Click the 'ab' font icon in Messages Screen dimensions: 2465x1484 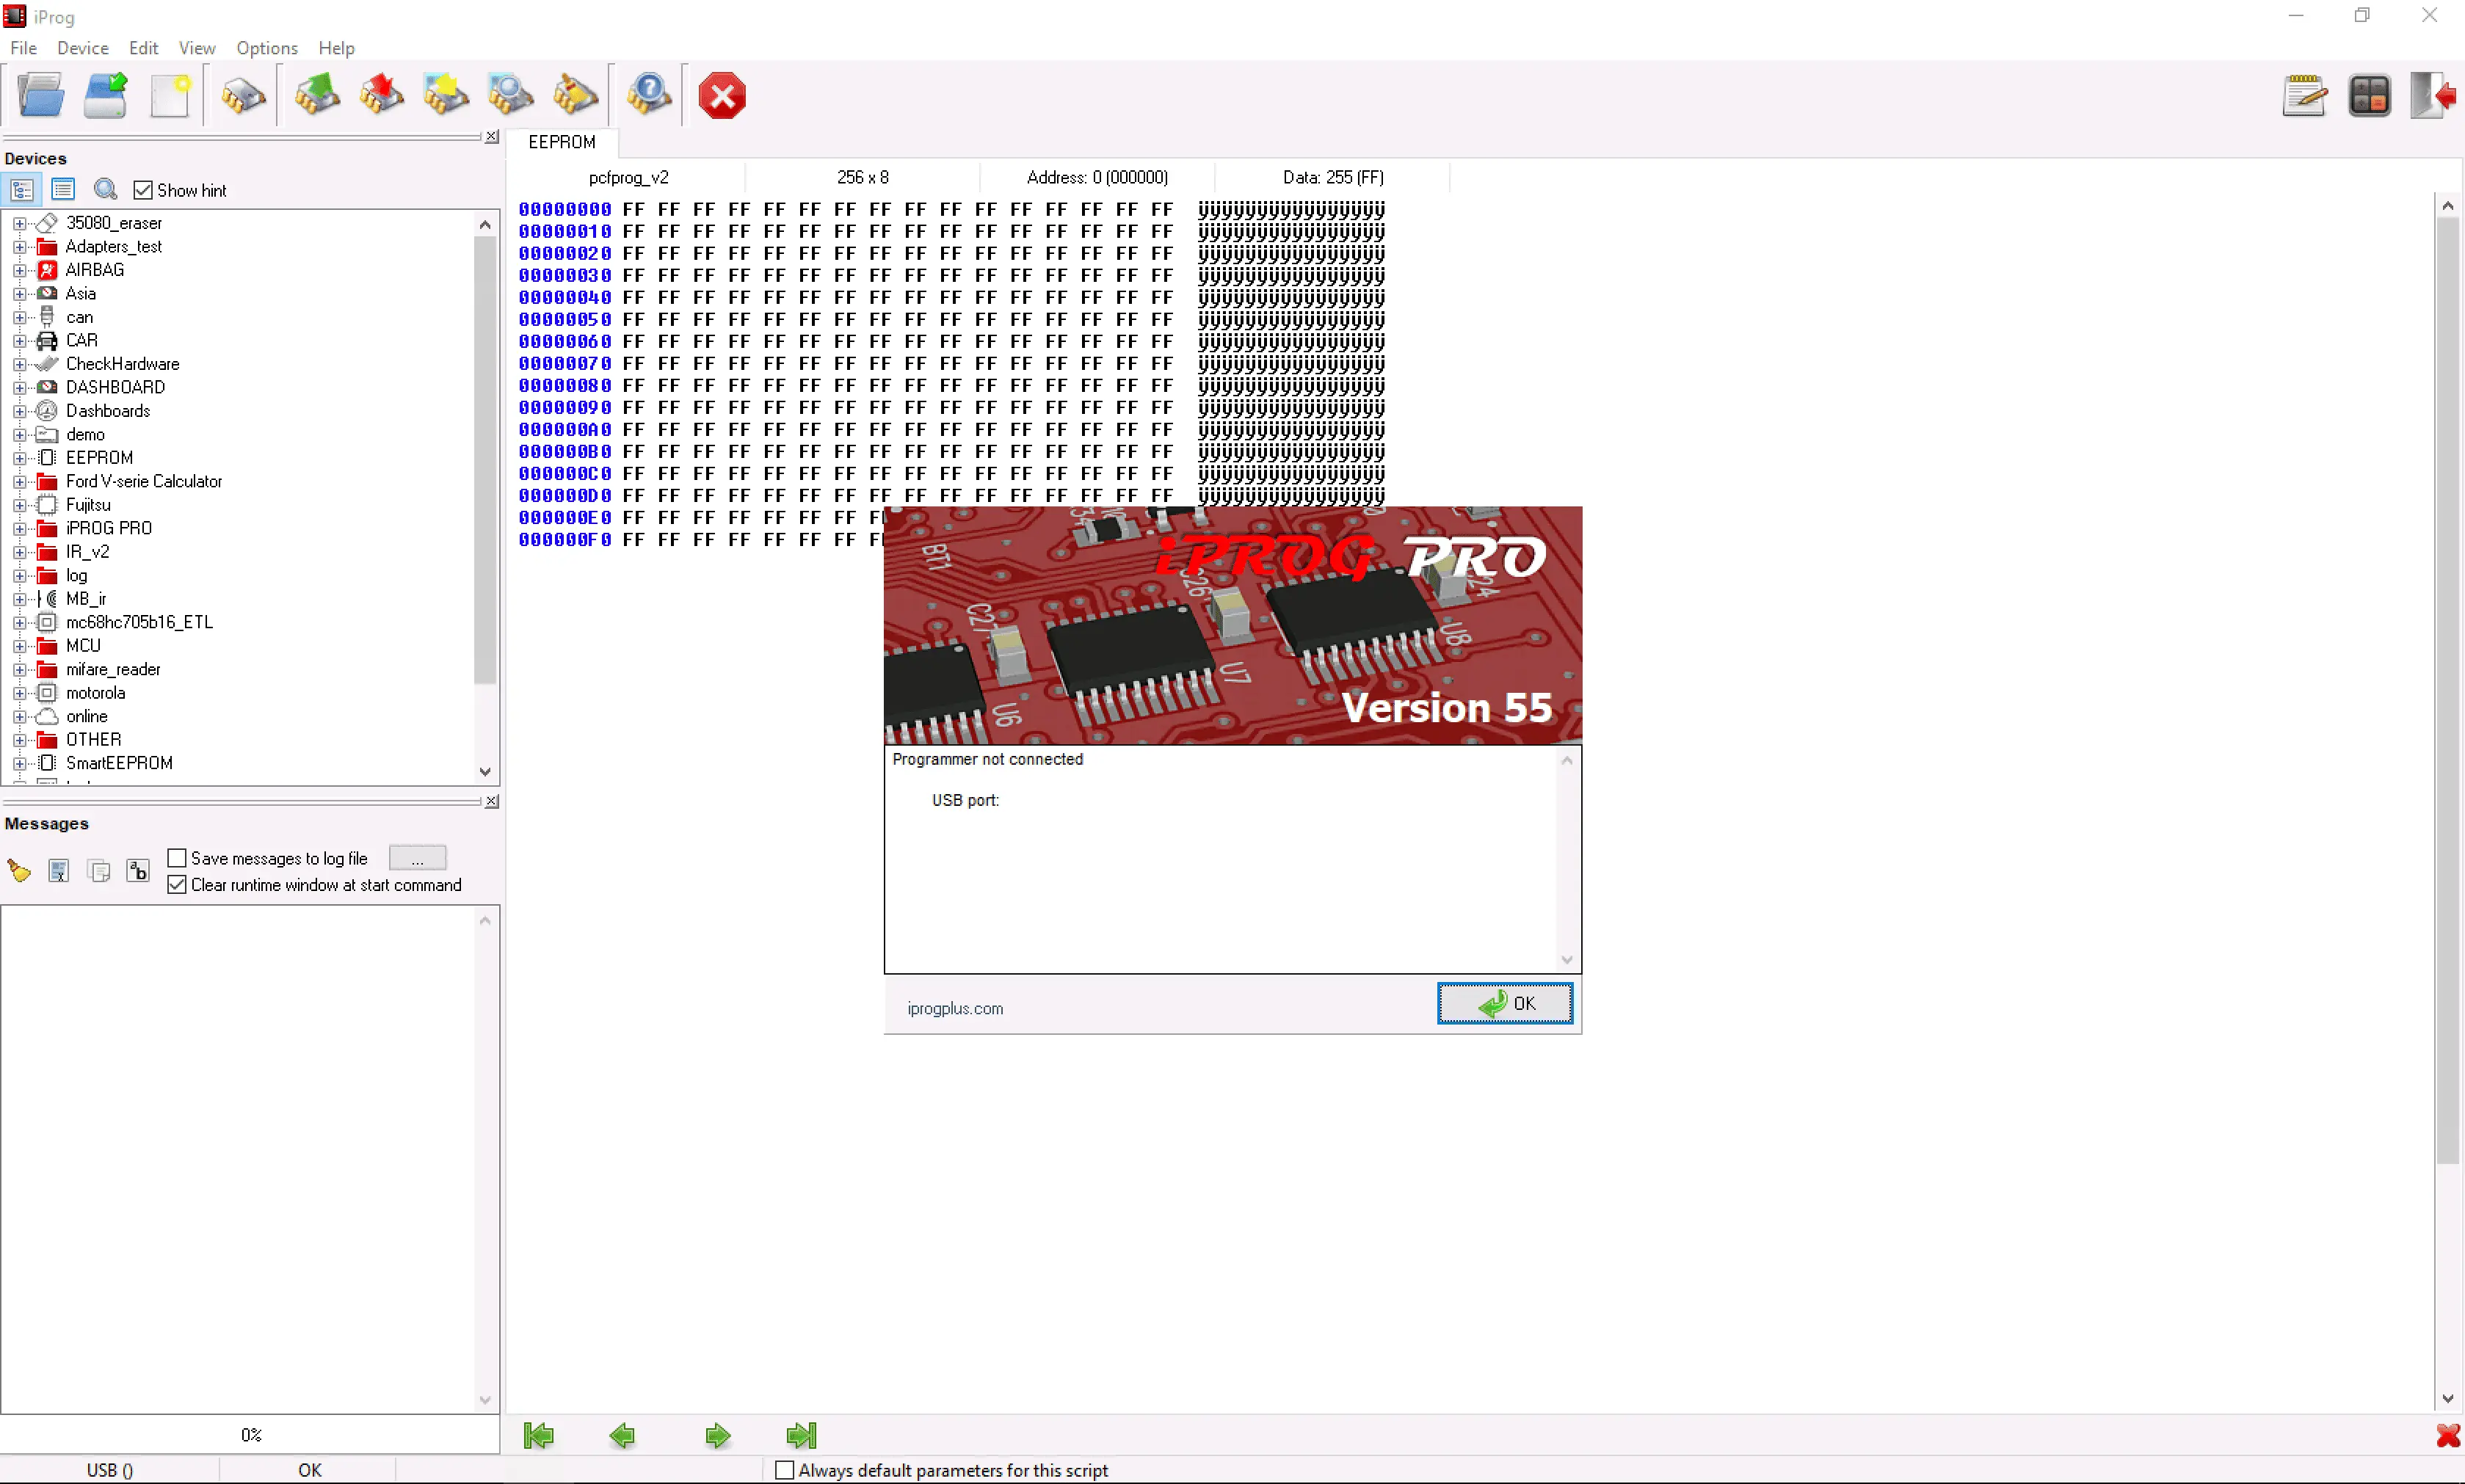tap(138, 870)
